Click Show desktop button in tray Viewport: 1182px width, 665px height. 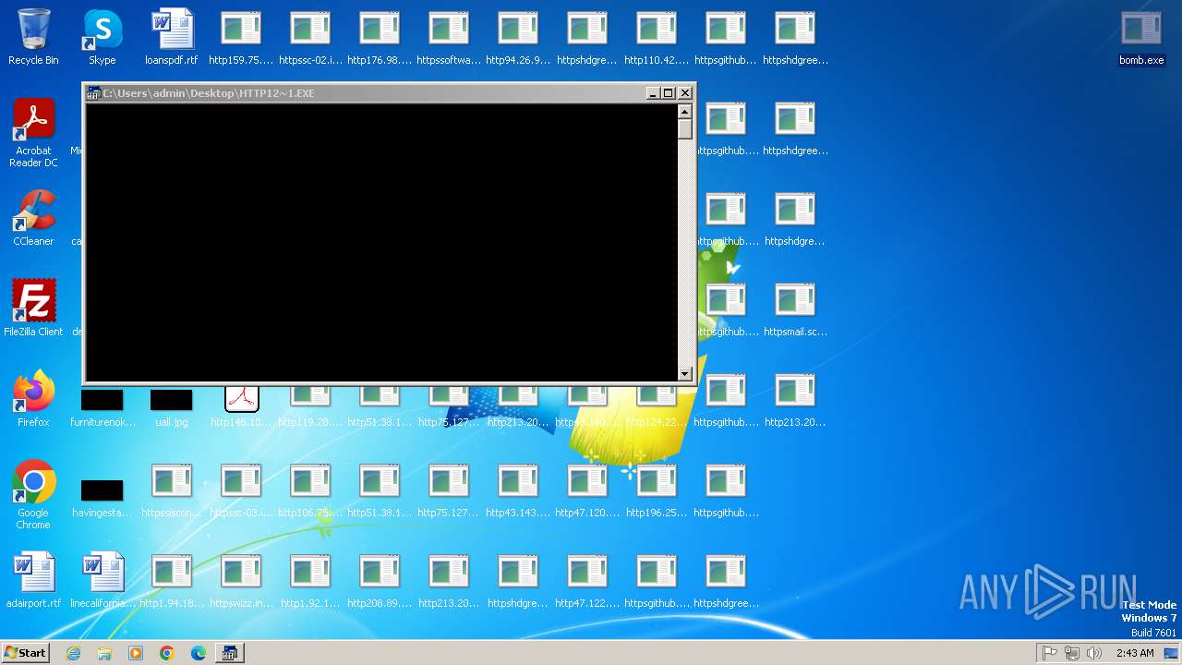1170,653
